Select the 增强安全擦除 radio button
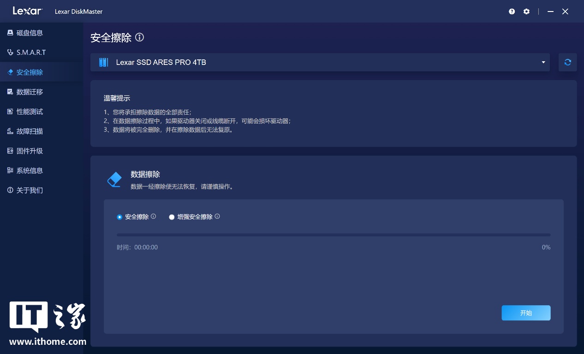This screenshot has width=584, height=354. 172,217
